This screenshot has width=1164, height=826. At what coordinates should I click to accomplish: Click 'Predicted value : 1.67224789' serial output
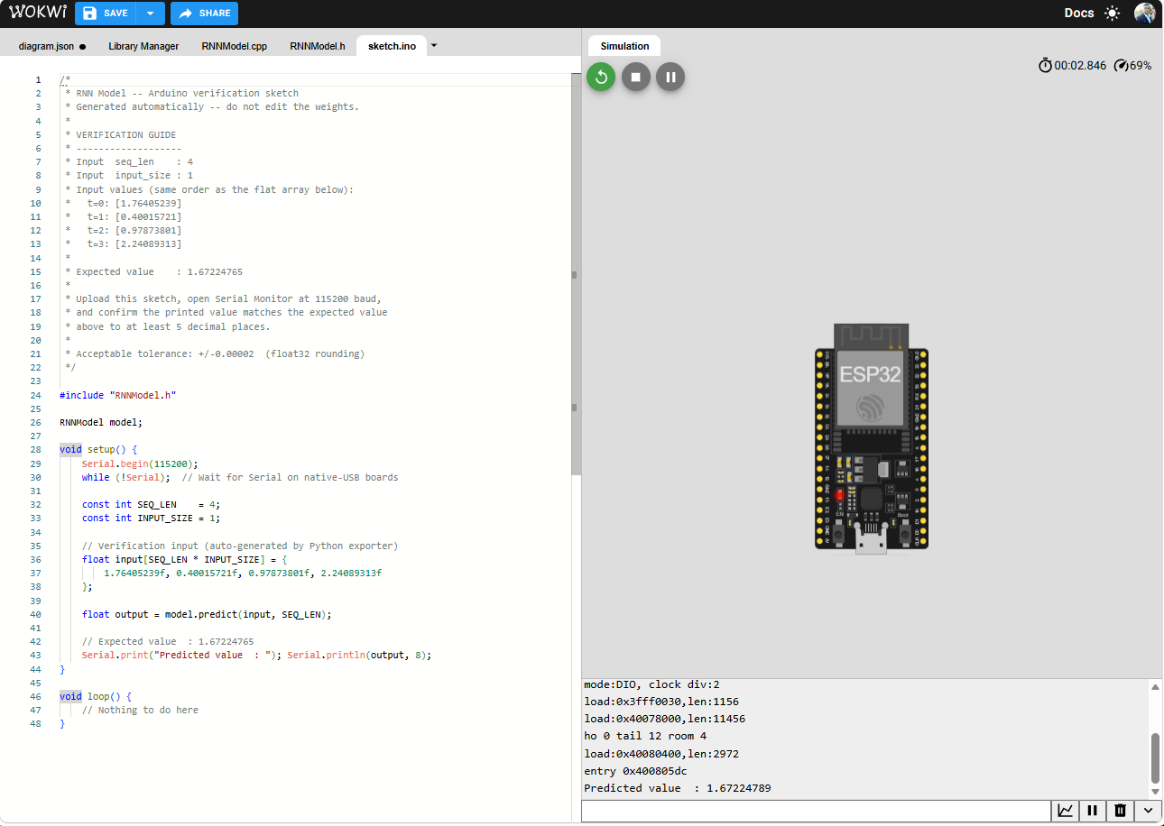pyautogui.click(x=678, y=788)
